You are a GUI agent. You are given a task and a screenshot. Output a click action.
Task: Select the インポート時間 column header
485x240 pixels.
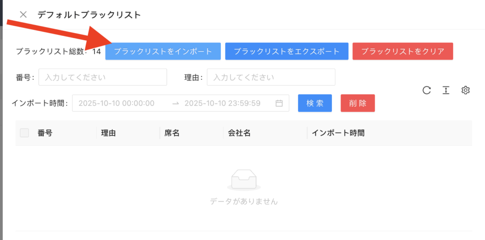coord(338,133)
